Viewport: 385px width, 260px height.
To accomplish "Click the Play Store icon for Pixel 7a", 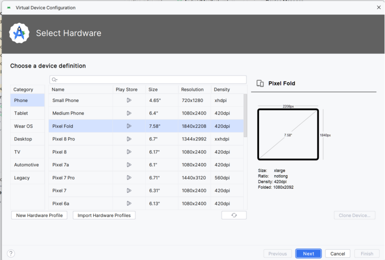I will coord(129,165).
